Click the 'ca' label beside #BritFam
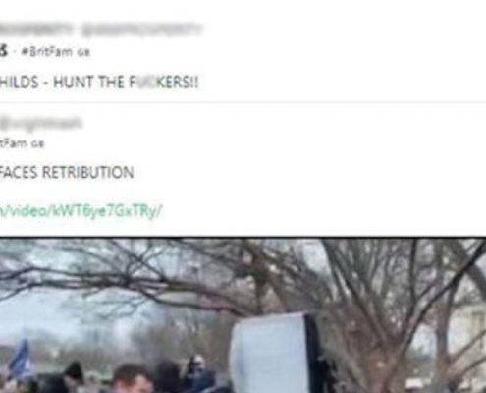Image resolution: width=486 pixels, height=393 pixels. (x=83, y=52)
